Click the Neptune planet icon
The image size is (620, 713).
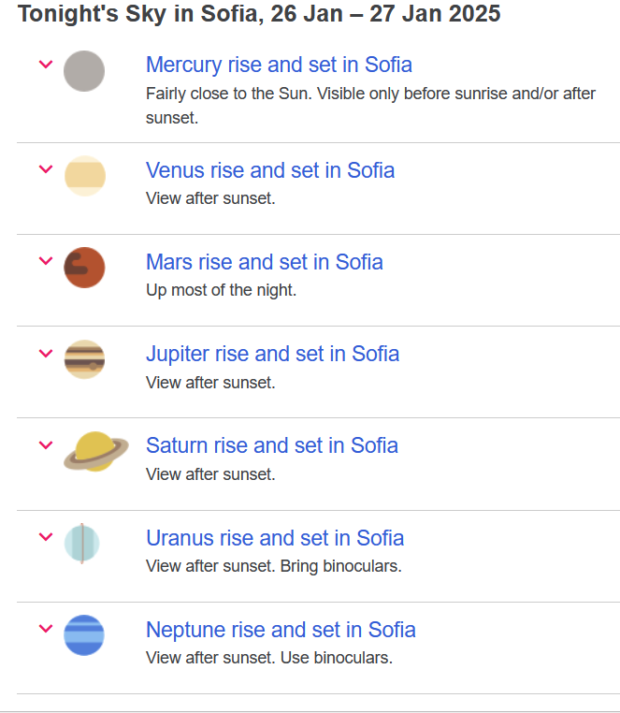click(84, 634)
